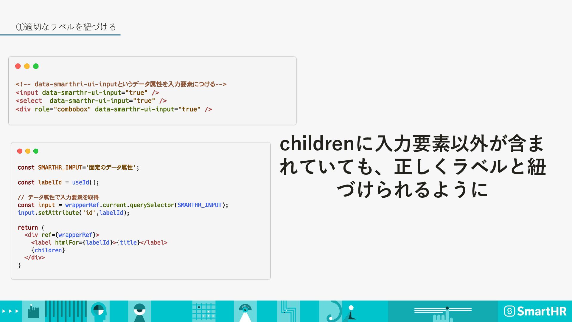Click the {children} line in code
The height and width of the screenshot is (322, 572).
click(48, 250)
